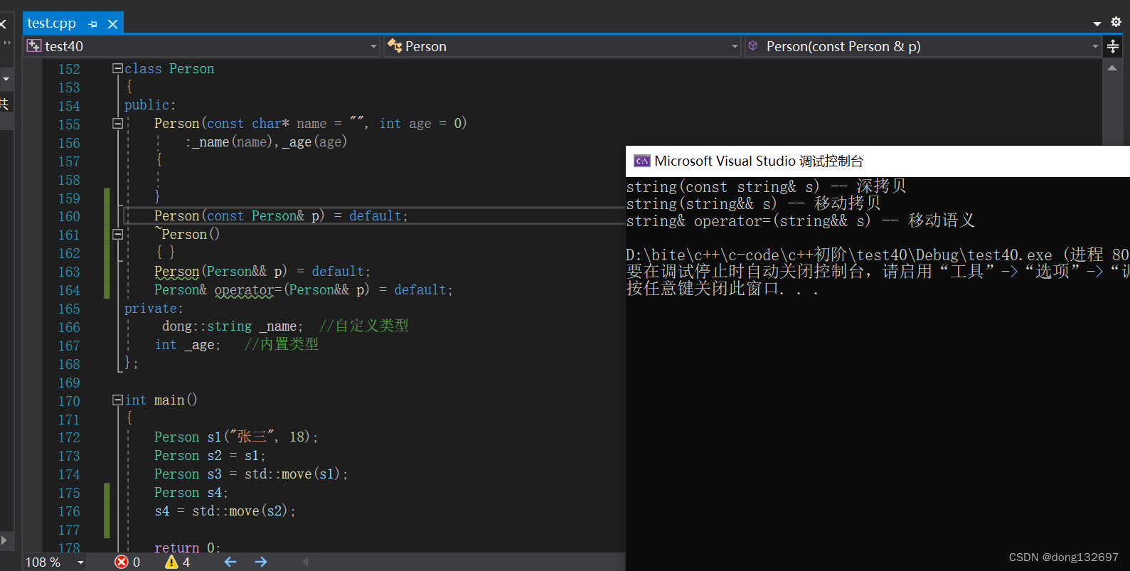1130x571 pixels.
Task: Click console output 'string(const string& s)' line
Action: coord(767,187)
